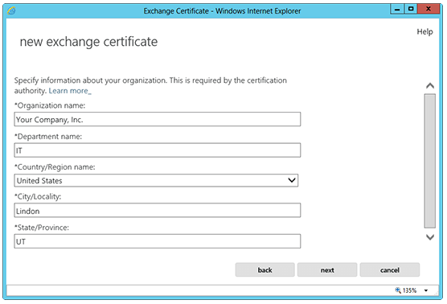Click the vertical scrollbar thumb
The image size is (447, 304).
430,161
